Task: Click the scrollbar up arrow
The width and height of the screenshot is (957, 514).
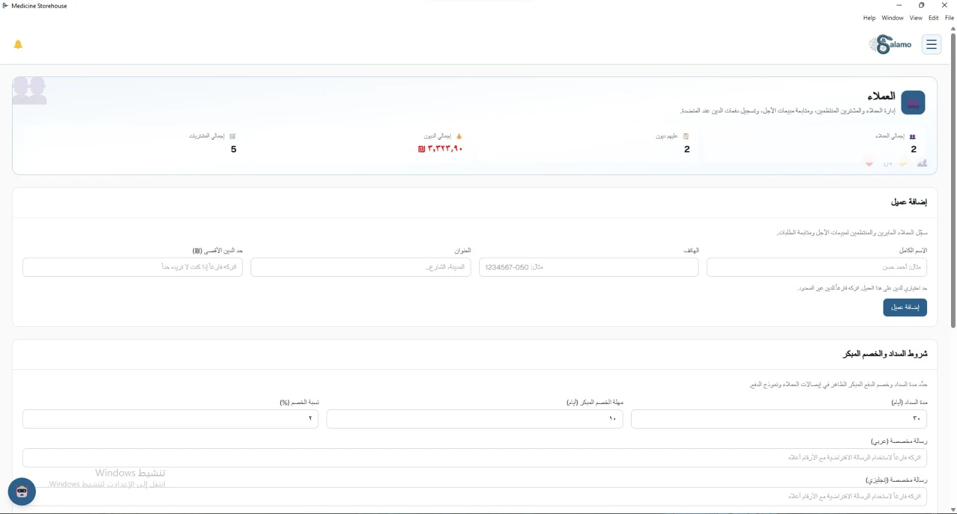Action: click(x=953, y=28)
